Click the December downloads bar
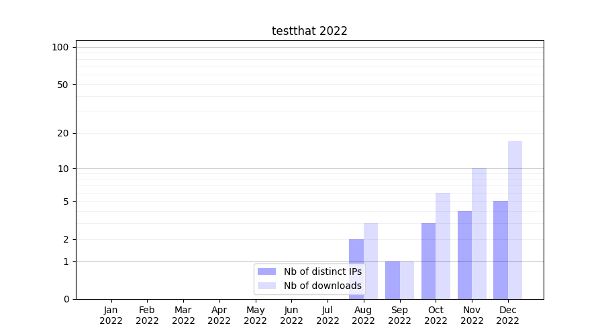This screenshot has width=604, height=336. tap(515, 220)
